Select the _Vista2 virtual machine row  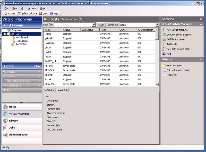point(99,38)
